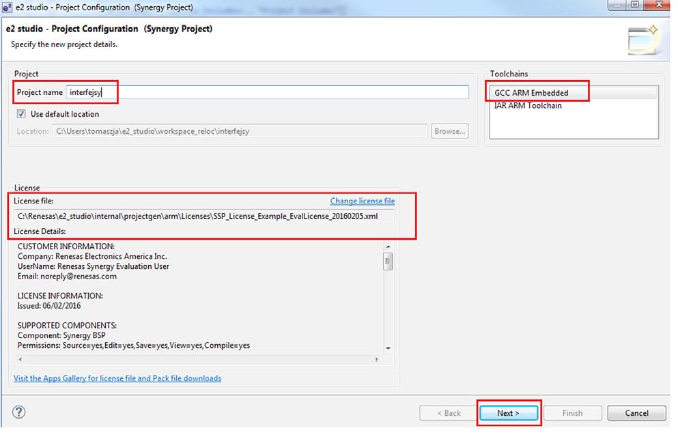
Task: Click the Component: Synergy BSP line
Action: coord(61,335)
